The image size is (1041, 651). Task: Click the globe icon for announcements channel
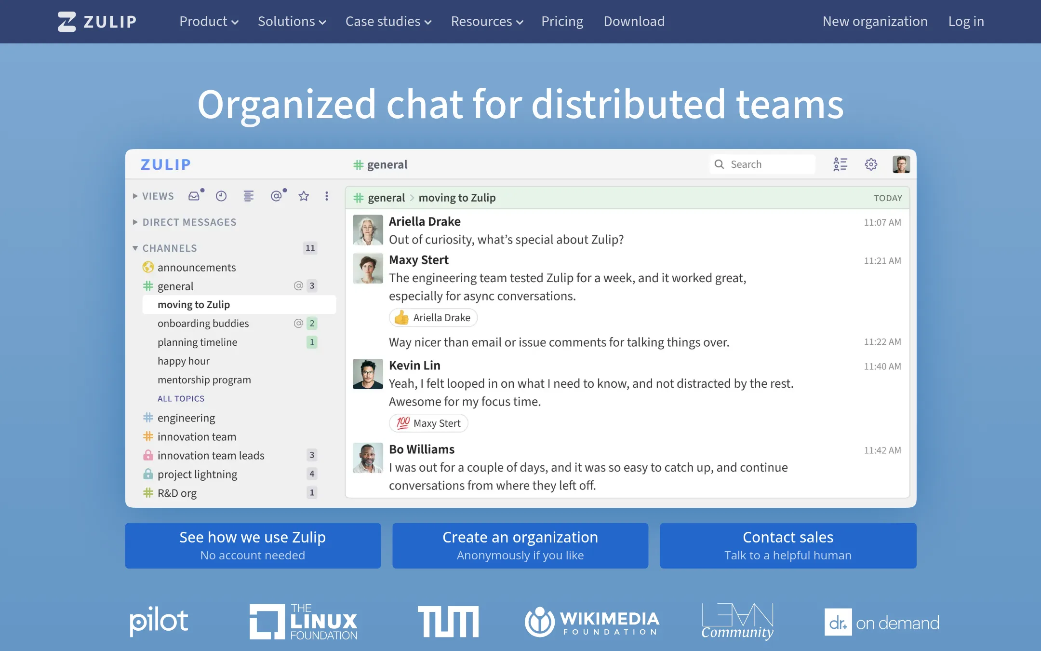tap(148, 267)
